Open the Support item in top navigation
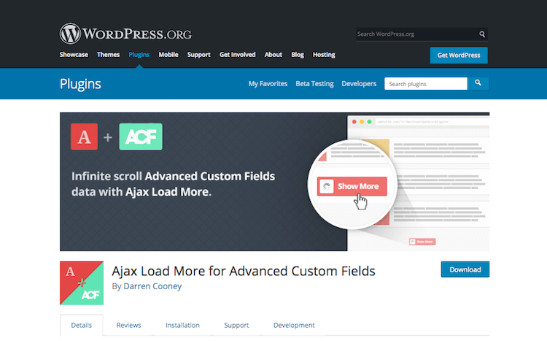Screen dimensions: 547x341 click(x=199, y=55)
